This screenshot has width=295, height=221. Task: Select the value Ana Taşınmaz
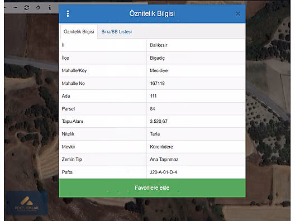click(164, 160)
